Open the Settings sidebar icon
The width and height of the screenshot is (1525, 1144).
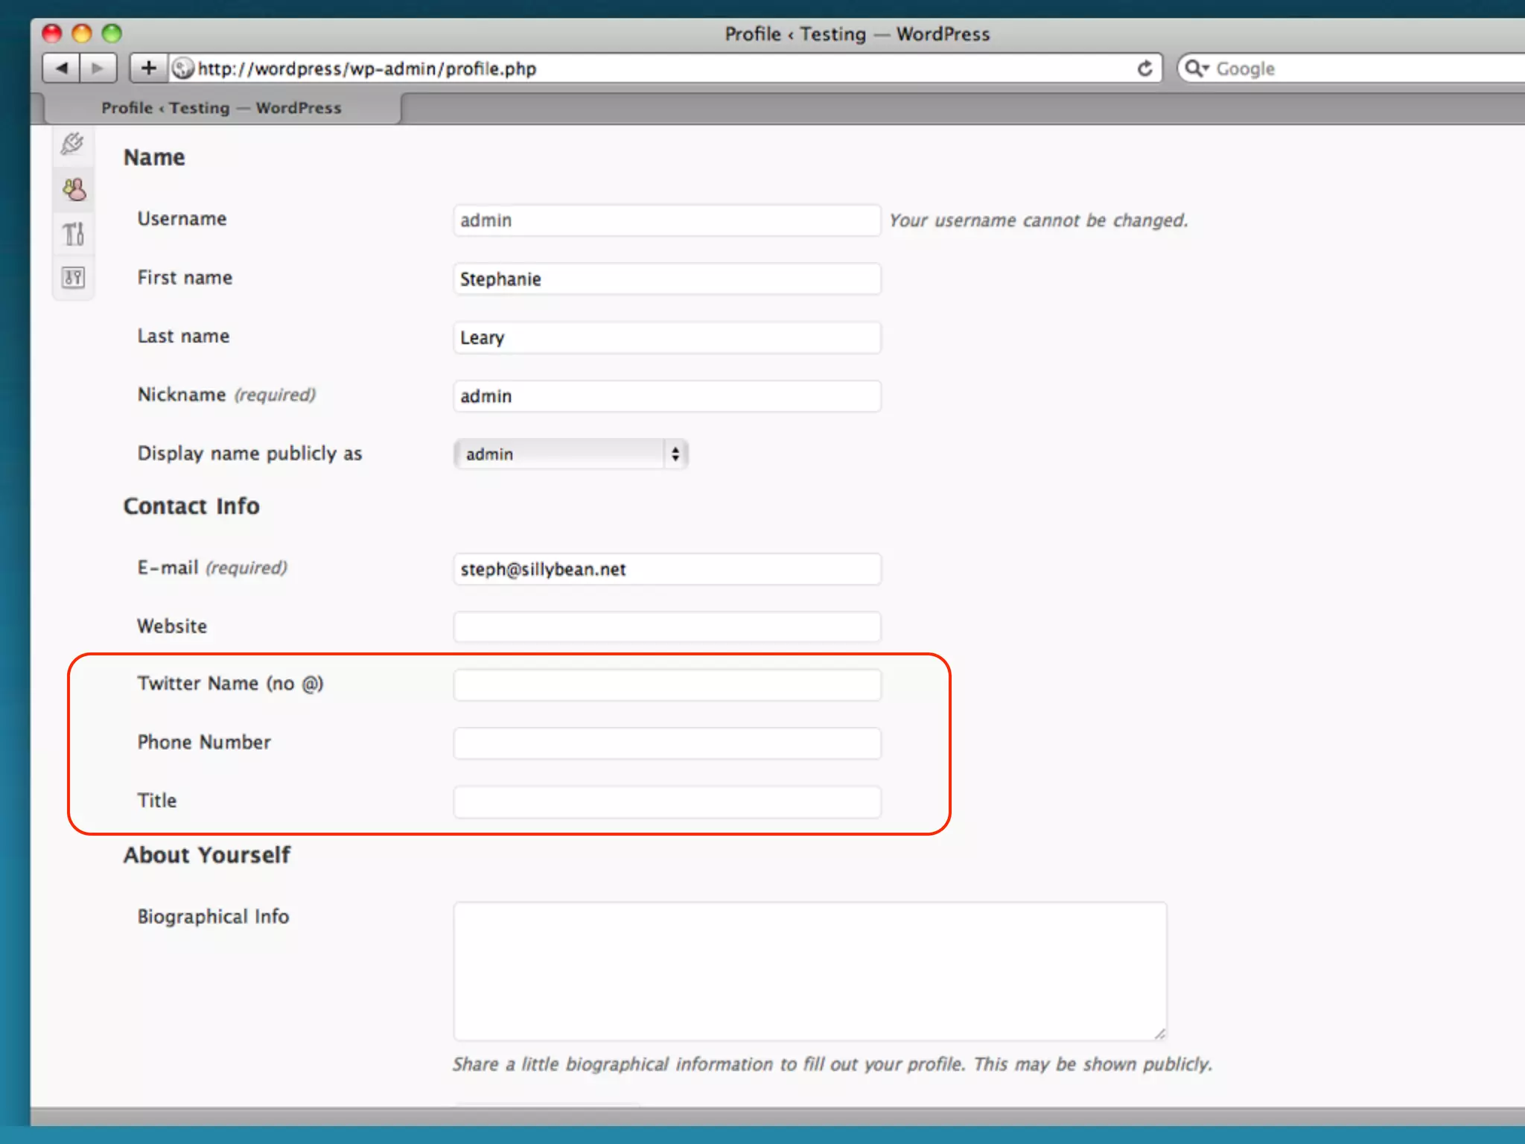[x=73, y=278]
